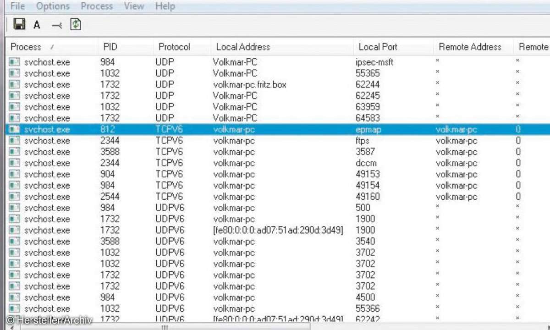Viewport: 550px width, 330px height.
Task: Select the '55365' local port cell
Action: pyautogui.click(x=368, y=73)
